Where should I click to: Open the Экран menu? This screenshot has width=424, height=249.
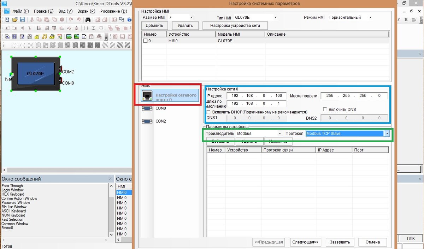(x=86, y=11)
